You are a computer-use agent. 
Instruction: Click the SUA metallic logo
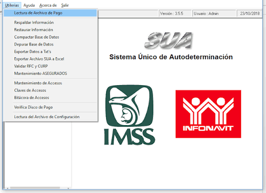[x=169, y=41]
